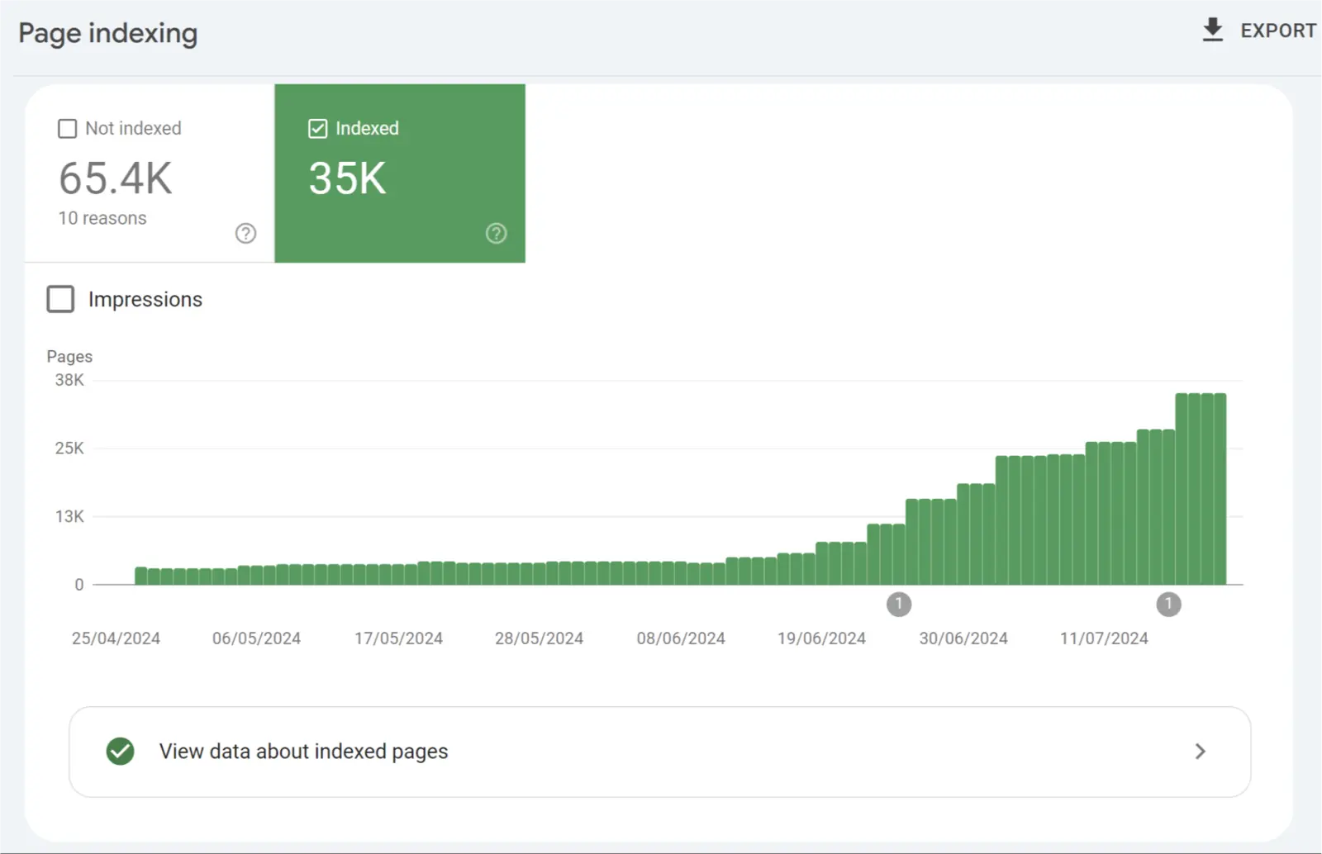Tick the Not indexed checkbox
The height and width of the screenshot is (854, 1322).
(x=67, y=128)
